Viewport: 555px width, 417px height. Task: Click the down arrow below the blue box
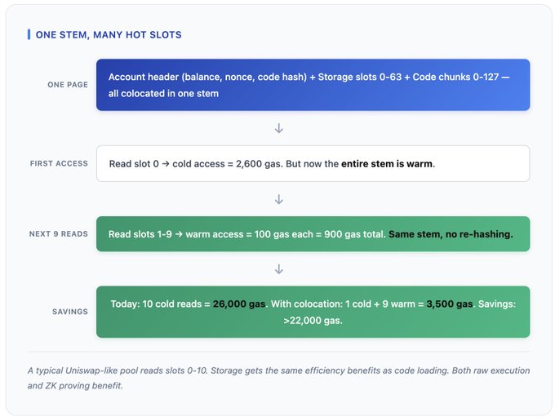278,128
